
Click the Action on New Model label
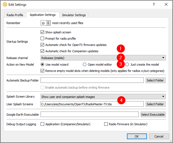[x=20, y=65]
